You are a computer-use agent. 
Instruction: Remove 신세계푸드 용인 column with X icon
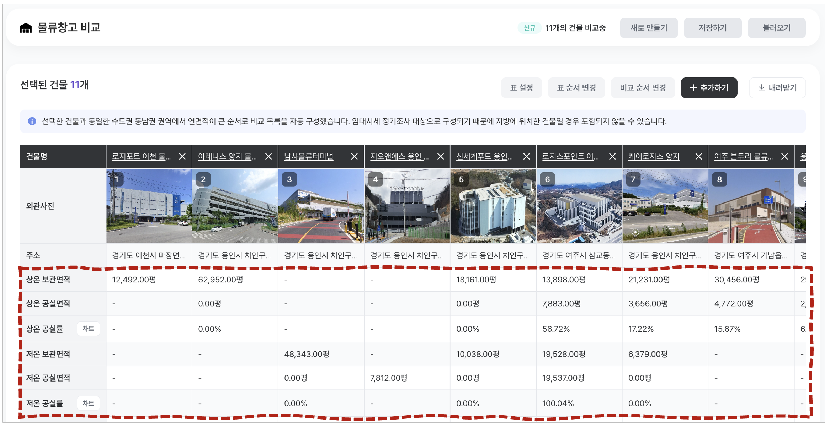click(x=527, y=157)
